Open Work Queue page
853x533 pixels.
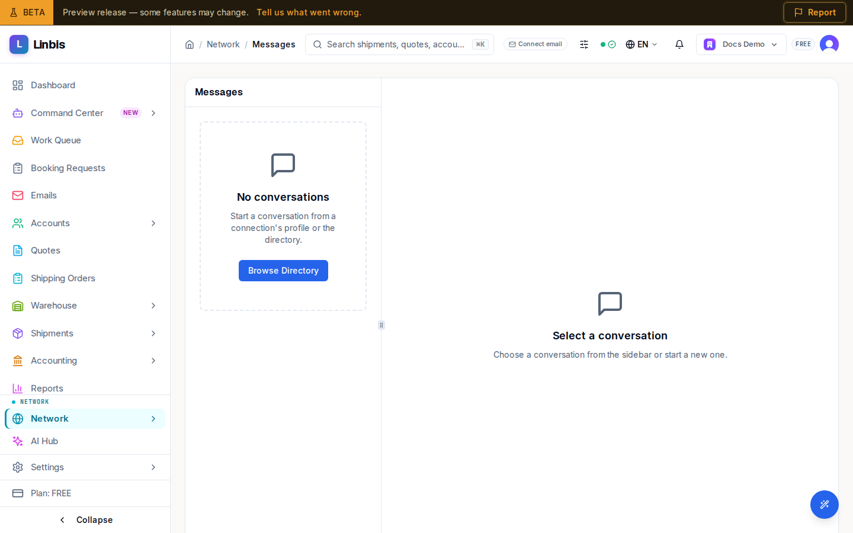tap(85, 140)
